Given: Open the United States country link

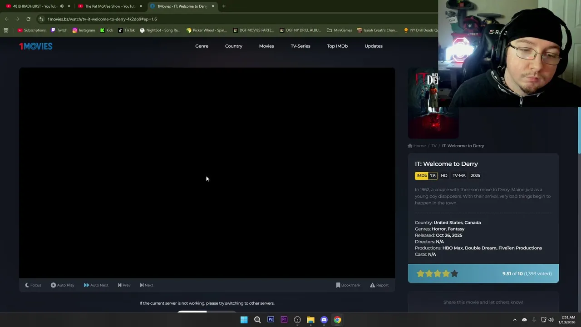Looking at the screenshot, I should click(x=448, y=223).
